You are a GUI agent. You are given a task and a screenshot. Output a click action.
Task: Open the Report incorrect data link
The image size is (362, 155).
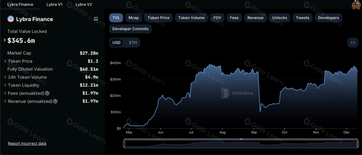coord(27,144)
